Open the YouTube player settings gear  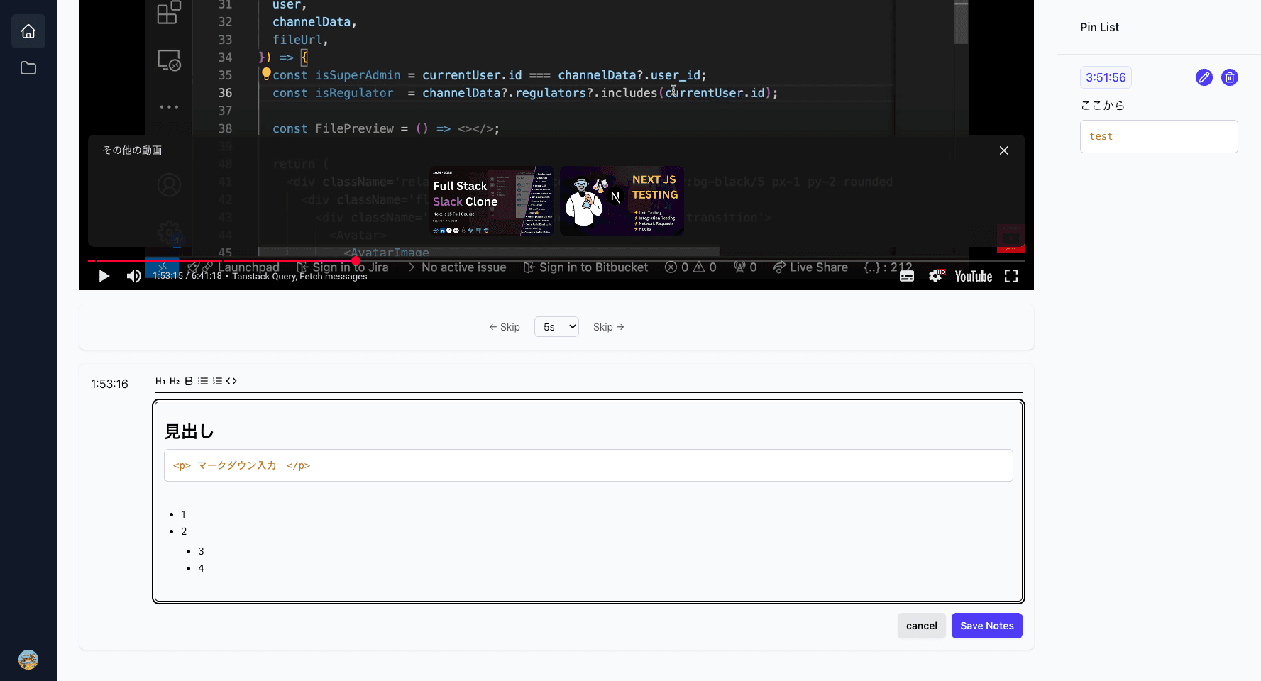pos(935,277)
